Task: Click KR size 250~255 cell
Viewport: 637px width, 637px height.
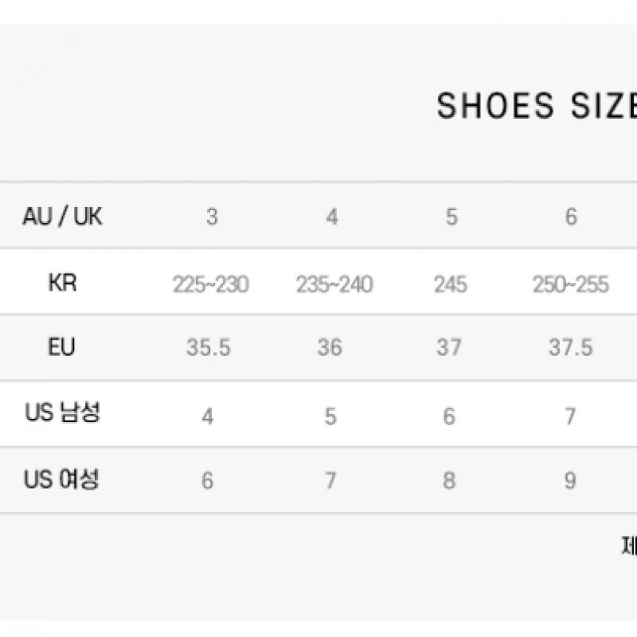Action: [x=570, y=284]
